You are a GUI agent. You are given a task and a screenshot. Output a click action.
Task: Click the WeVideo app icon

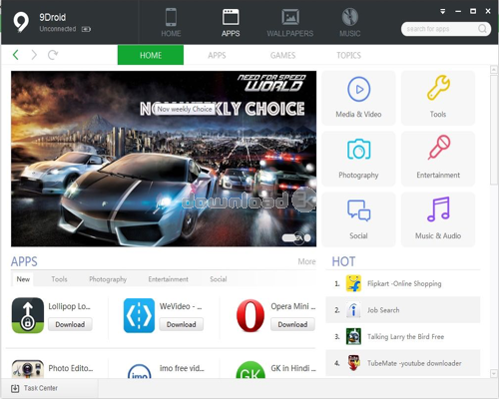[139, 315]
